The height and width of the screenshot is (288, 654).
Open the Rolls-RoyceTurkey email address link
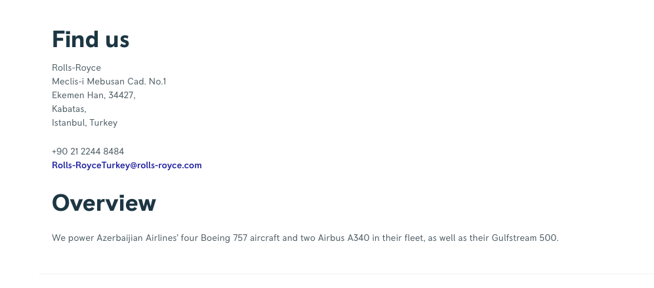click(x=127, y=166)
